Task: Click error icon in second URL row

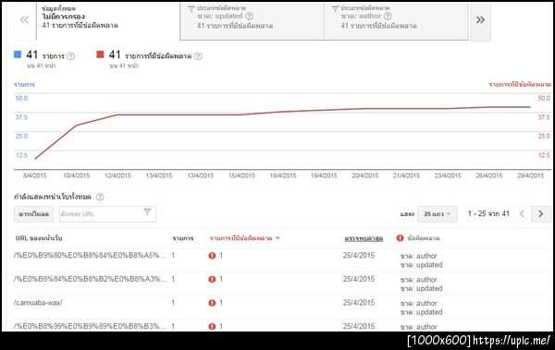Action: click(212, 279)
